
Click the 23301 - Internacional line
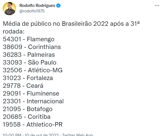coord(33,101)
